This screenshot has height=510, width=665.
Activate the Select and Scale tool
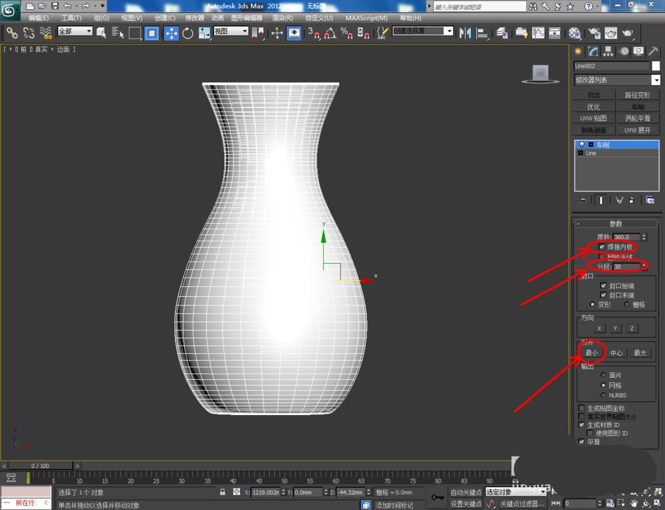click(204, 33)
